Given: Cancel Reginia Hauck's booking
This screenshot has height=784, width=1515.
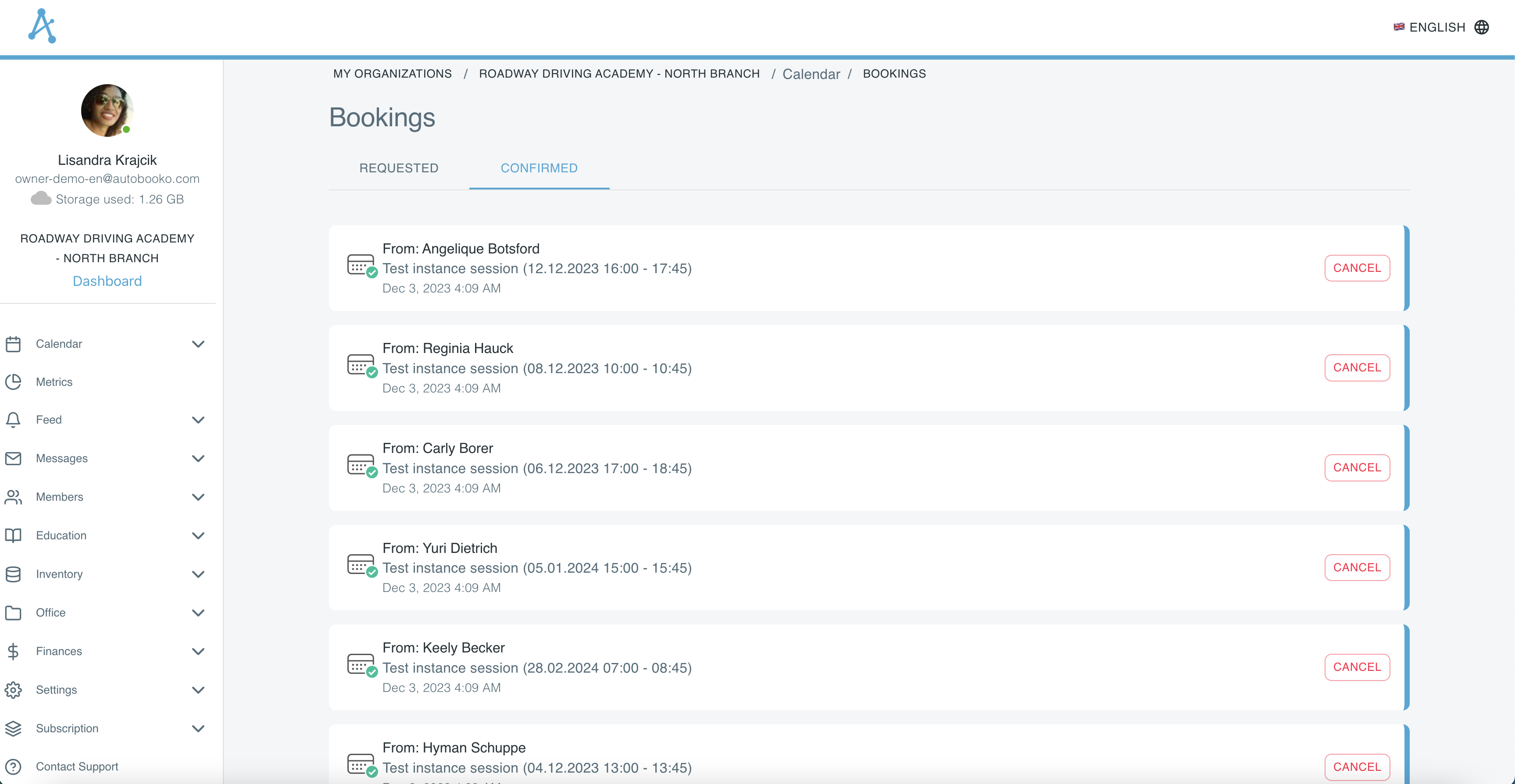Looking at the screenshot, I should pyautogui.click(x=1357, y=367).
